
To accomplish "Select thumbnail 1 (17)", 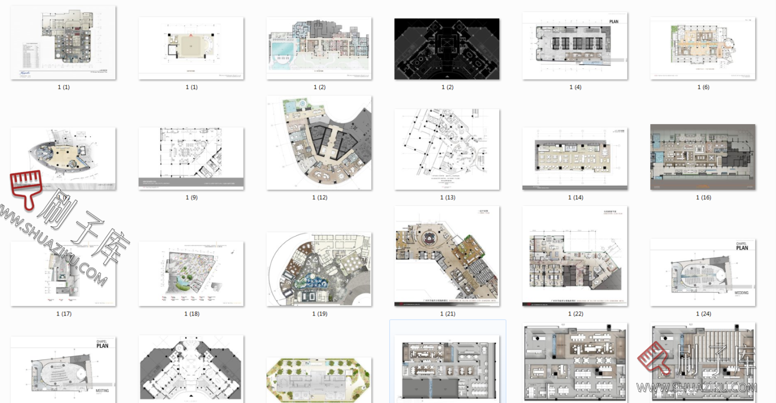I will click(x=63, y=273).
